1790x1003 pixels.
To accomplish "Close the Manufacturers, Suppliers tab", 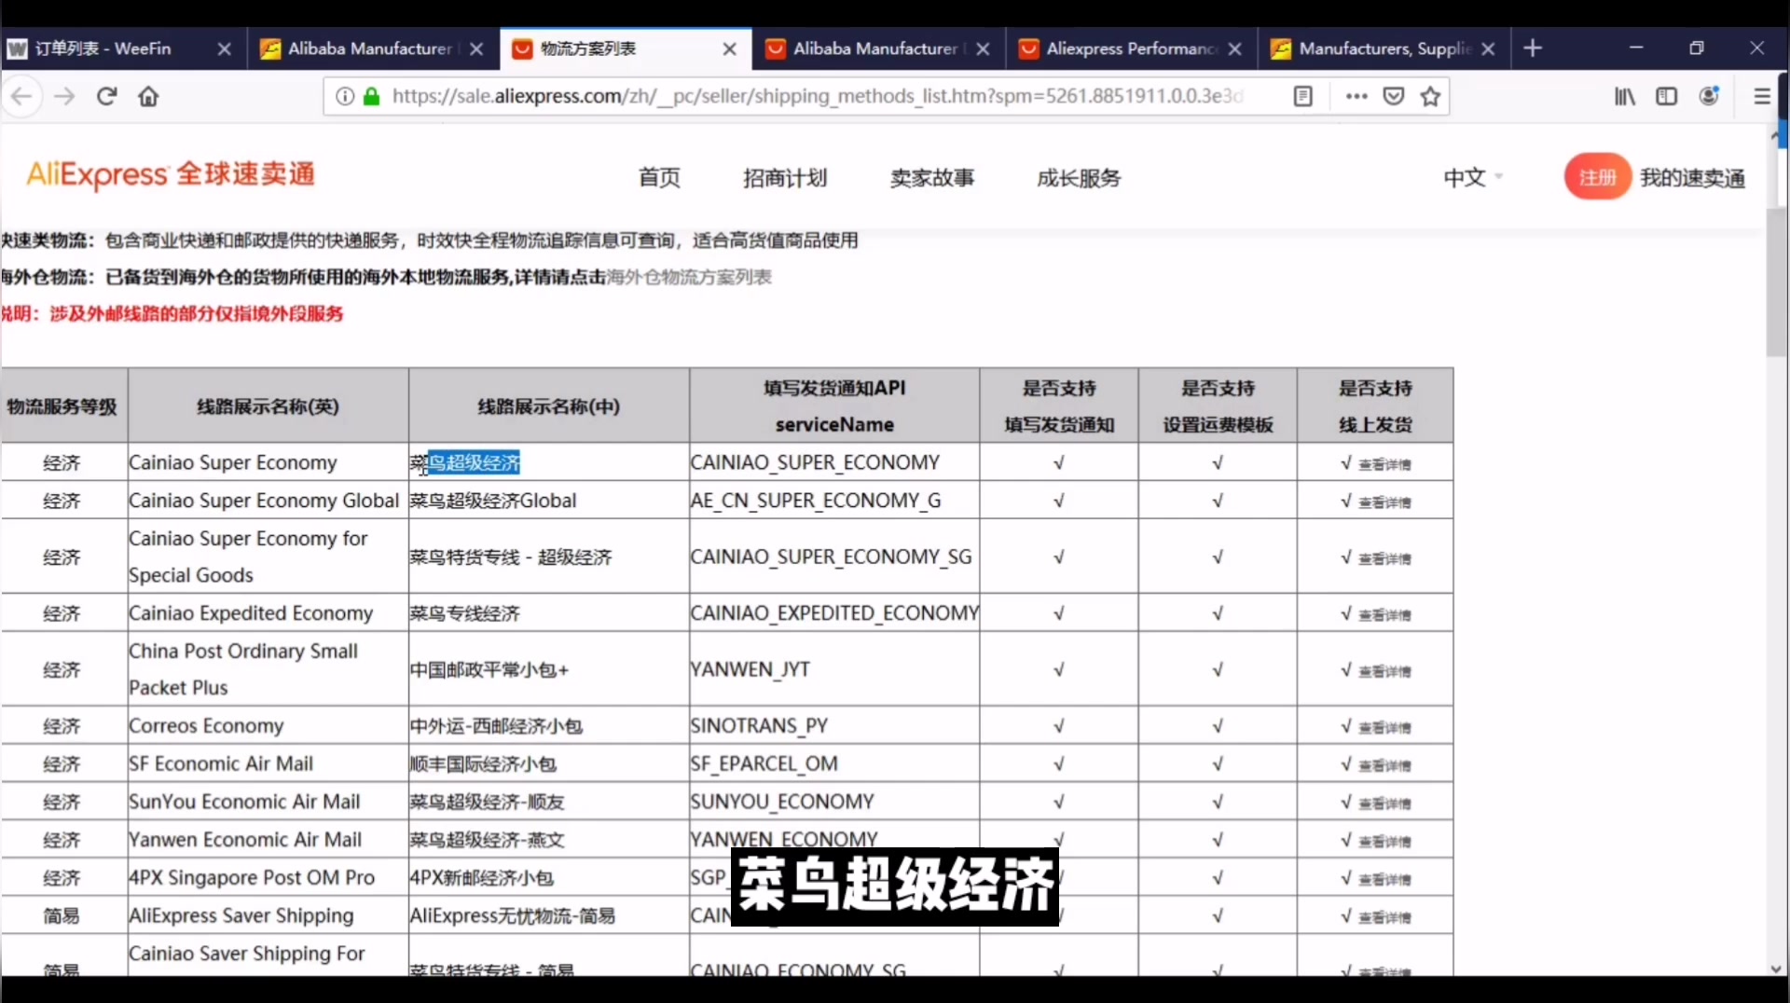I will tap(1488, 48).
